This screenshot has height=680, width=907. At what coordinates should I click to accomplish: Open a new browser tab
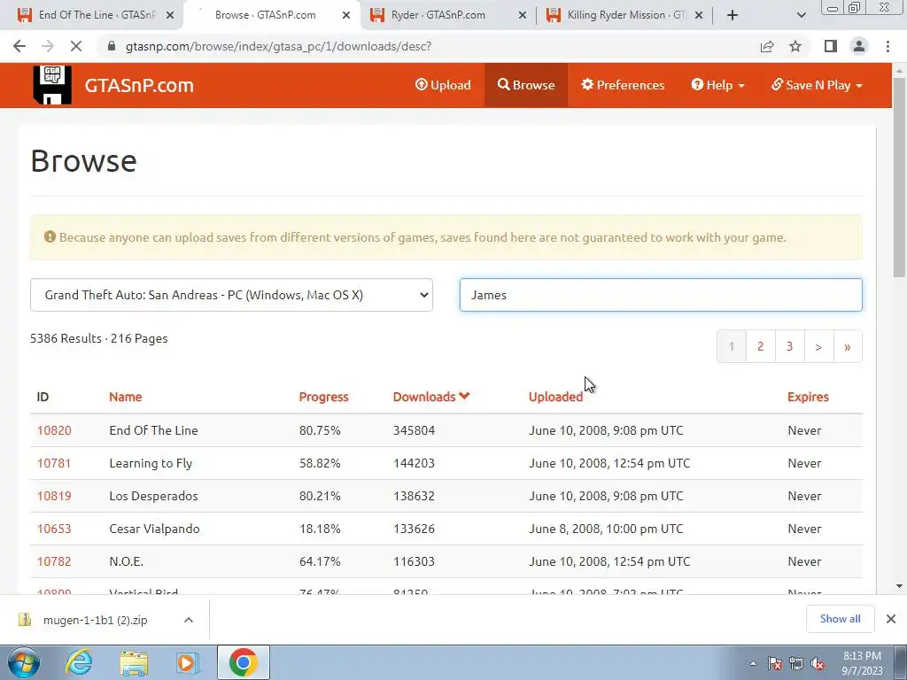click(x=733, y=15)
